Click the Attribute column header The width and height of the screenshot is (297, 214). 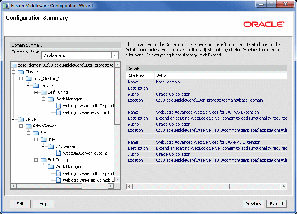click(140, 76)
